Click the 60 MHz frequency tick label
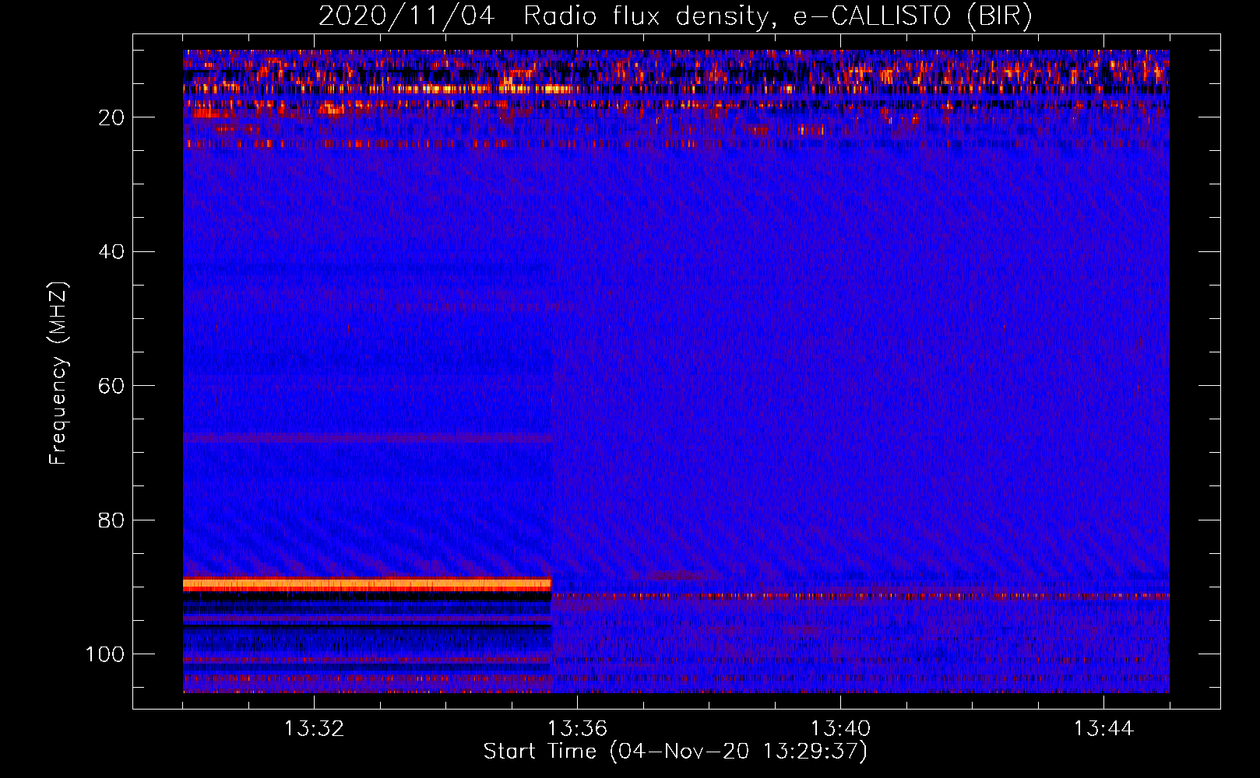The height and width of the screenshot is (778, 1260). [111, 386]
